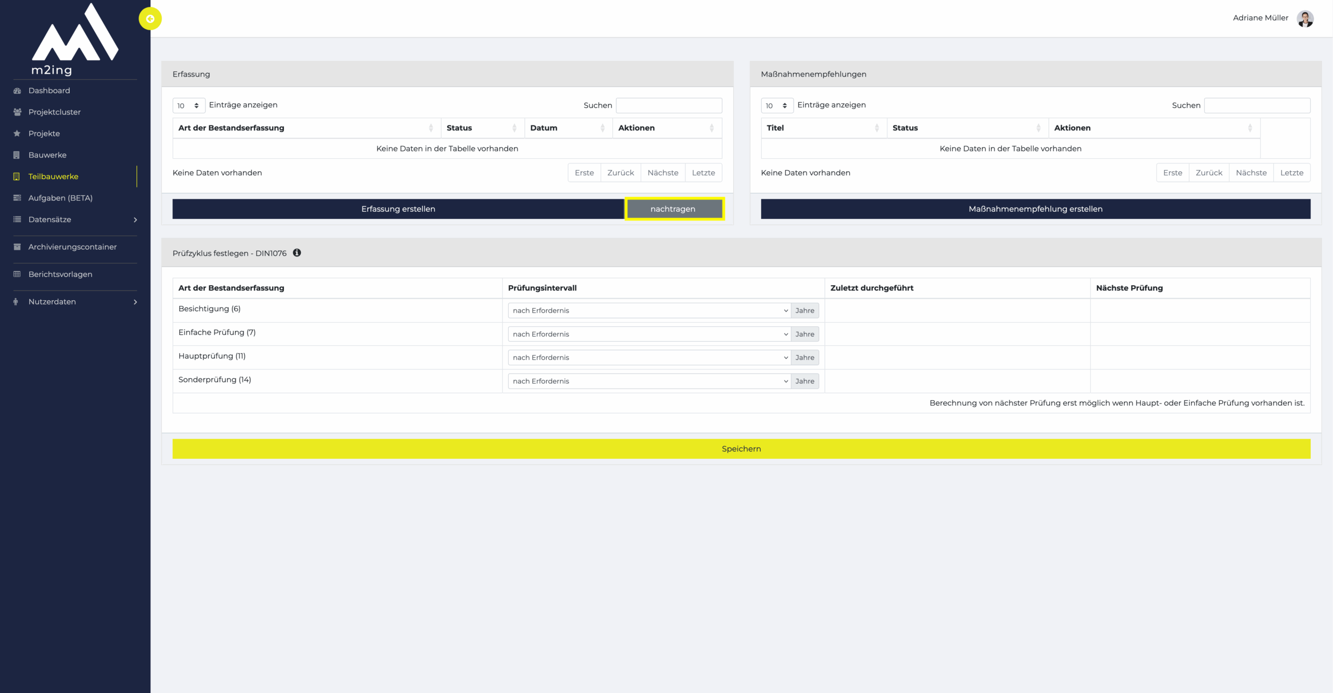Click the Bauwerke building icon

(17, 155)
